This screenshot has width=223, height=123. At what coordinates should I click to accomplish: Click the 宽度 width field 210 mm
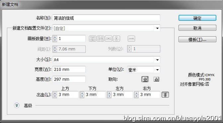pyautogui.click(x=69, y=70)
